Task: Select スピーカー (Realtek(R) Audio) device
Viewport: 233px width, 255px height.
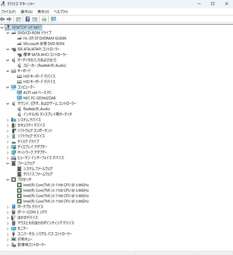Action: pyautogui.click(x=45, y=65)
